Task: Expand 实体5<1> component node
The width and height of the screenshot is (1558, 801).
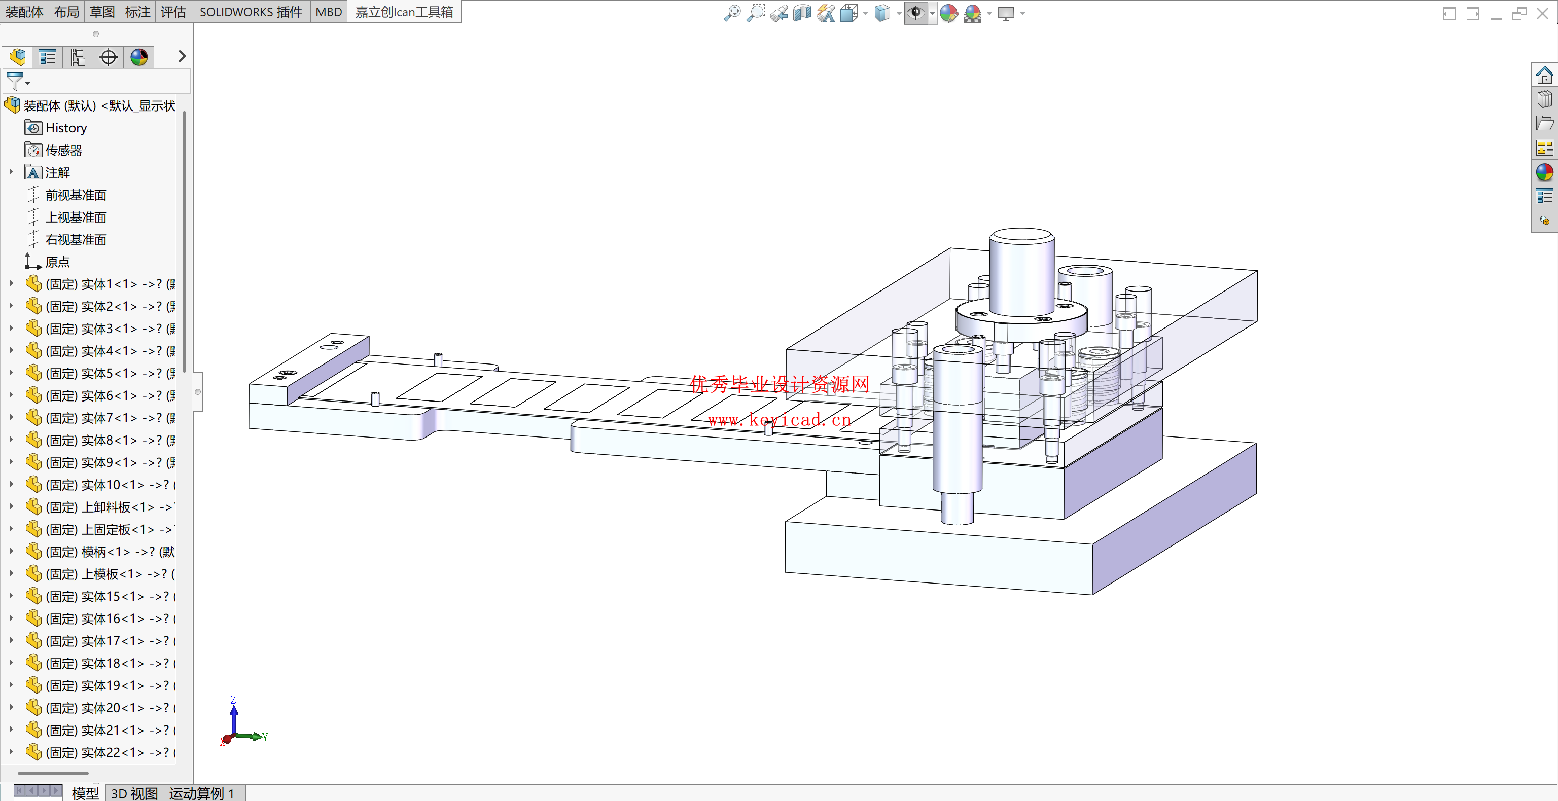Action: click(11, 373)
